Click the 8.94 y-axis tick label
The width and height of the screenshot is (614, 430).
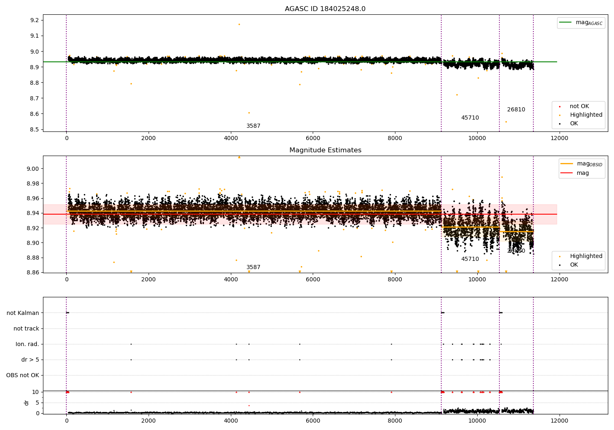coord(33,213)
